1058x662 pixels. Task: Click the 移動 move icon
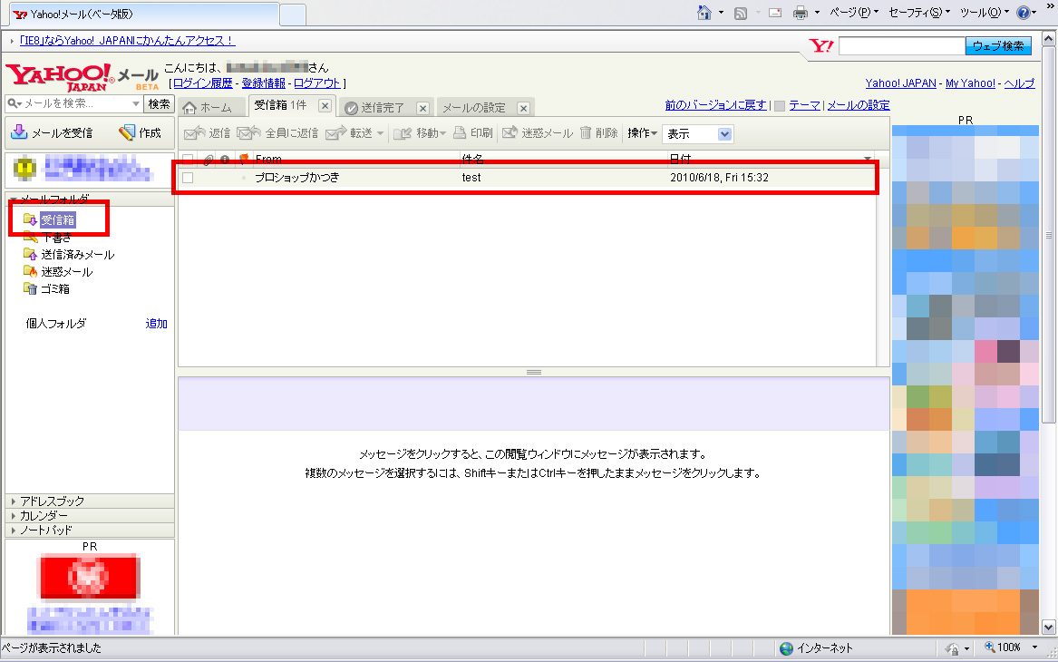click(403, 133)
